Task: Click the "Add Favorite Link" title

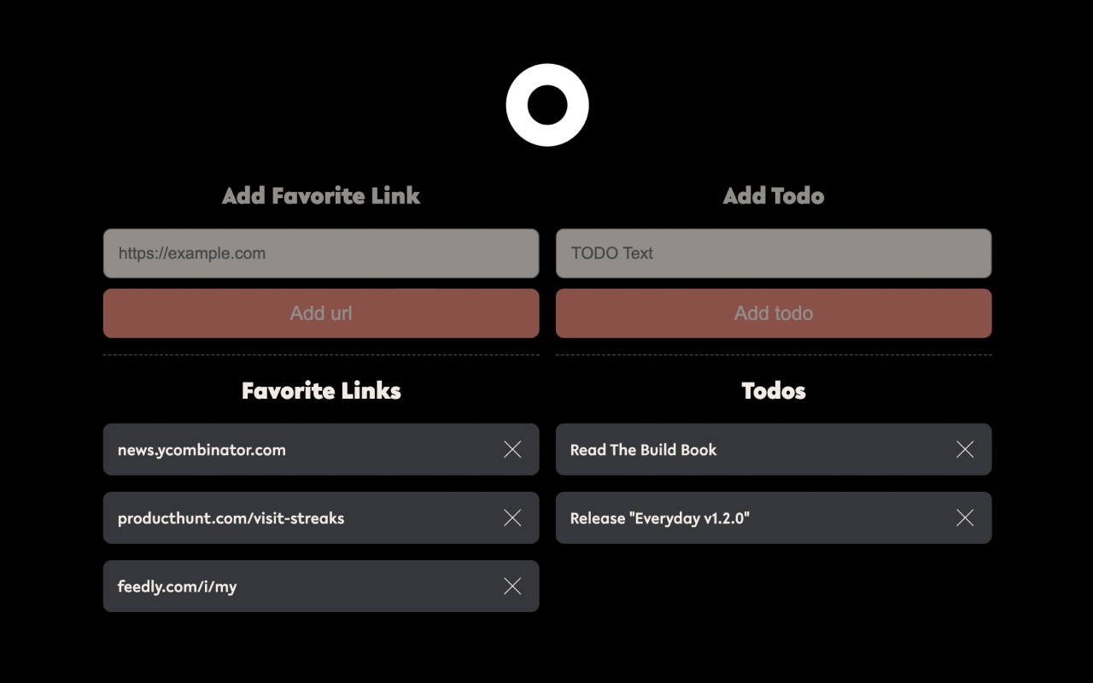Action: pyautogui.click(x=320, y=196)
